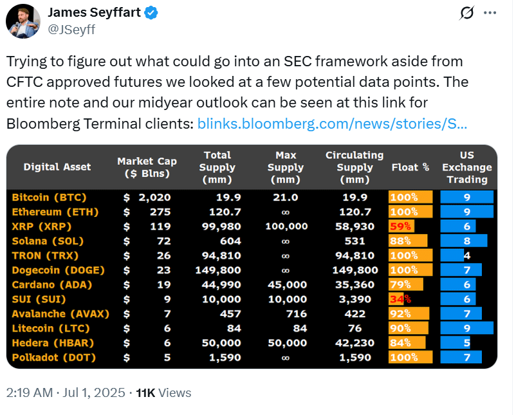This screenshot has width=516, height=415.
Task: Click the XRP 59% float bar
Action: pyautogui.click(x=401, y=226)
